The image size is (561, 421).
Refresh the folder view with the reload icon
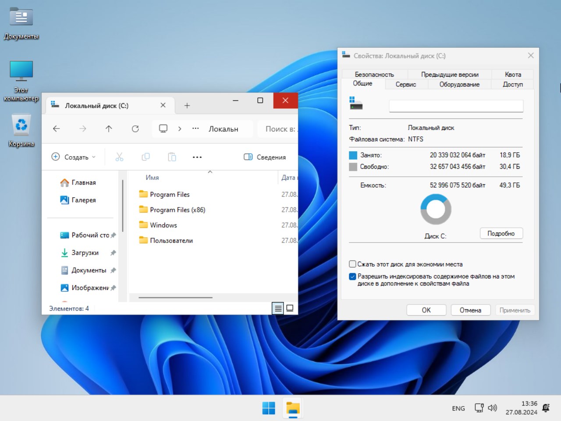tap(135, 128)
